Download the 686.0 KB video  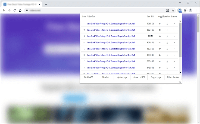pyautogui.click(x=167, y=55)
